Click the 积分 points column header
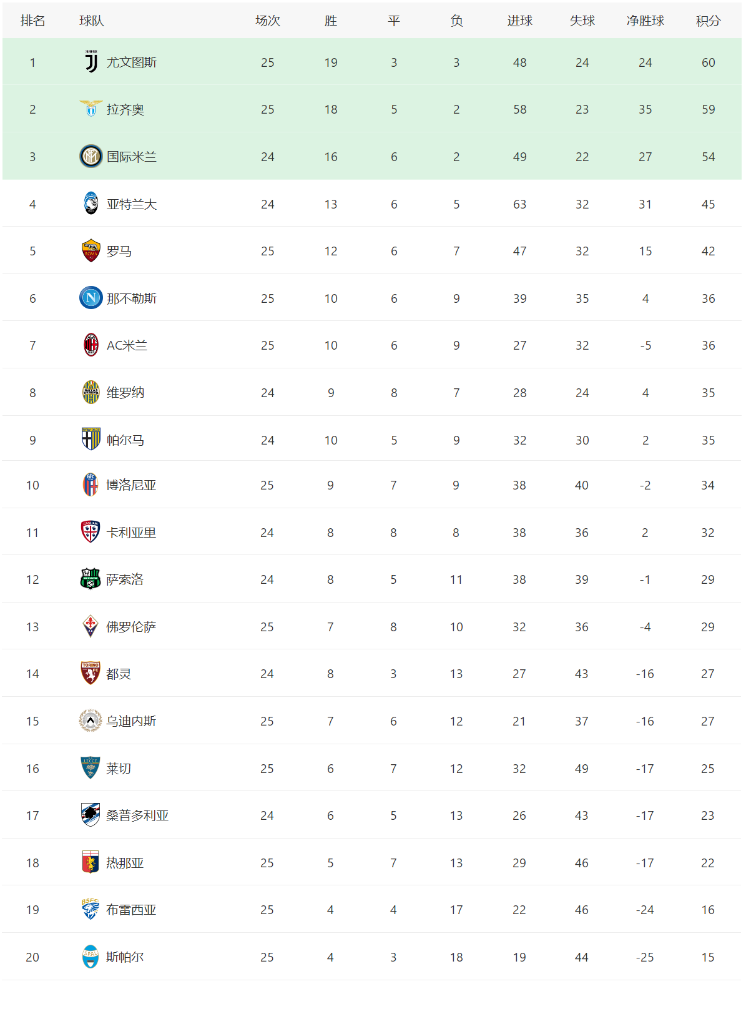This screenshot has height=1014, width=746. (708, 21)
